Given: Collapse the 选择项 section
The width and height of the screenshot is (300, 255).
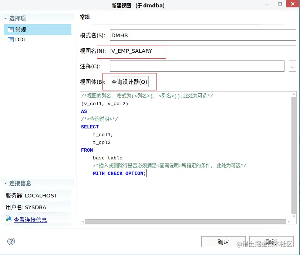Looking at the screenshot, I should [x=5, y=18].
